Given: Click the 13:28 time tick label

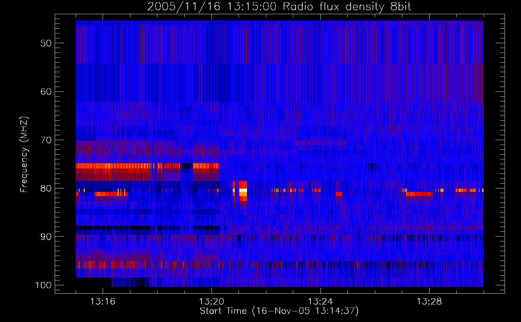Looking at the screenshot, I should coord(429,302).
